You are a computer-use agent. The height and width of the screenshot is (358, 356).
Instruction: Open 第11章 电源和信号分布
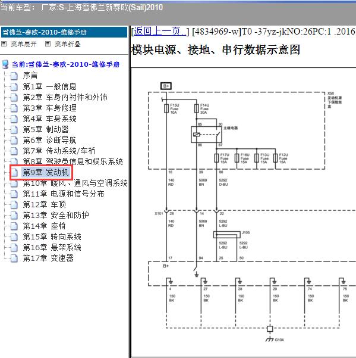(x=64, y=194)
